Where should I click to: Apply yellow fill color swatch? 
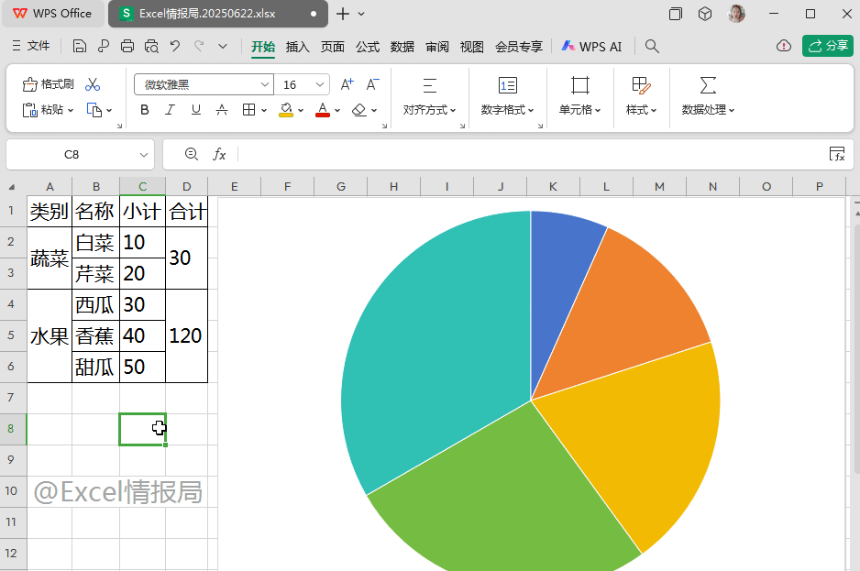point(286,110)
